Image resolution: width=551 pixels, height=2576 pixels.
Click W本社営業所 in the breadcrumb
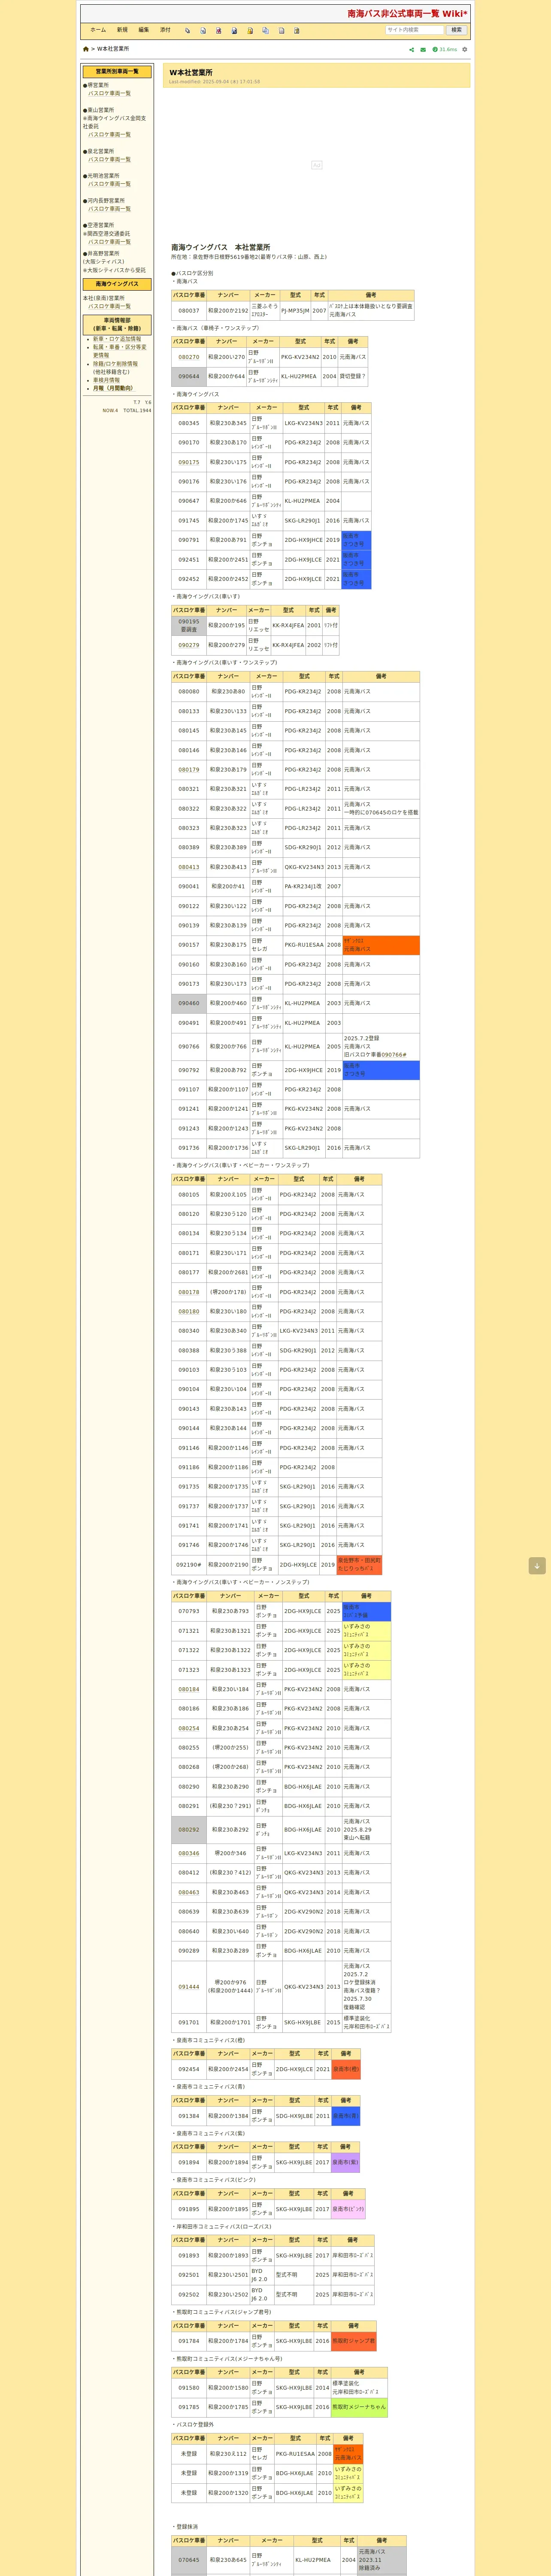pyautogui.click(x=113, y=49)
